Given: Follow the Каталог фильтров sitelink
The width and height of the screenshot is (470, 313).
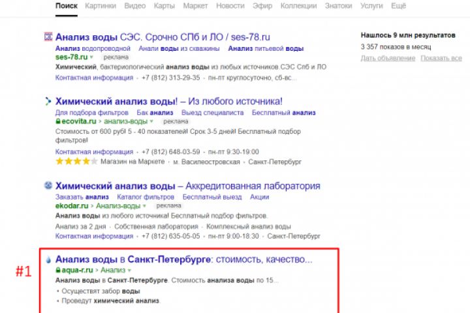Looking at the screenshot, I should pyautogui.click(x=146, y=197).
